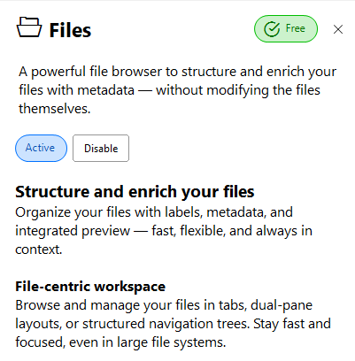Disable the Files module
The height and width of the screenshot is (361, 355).
(x=101, y=148)
